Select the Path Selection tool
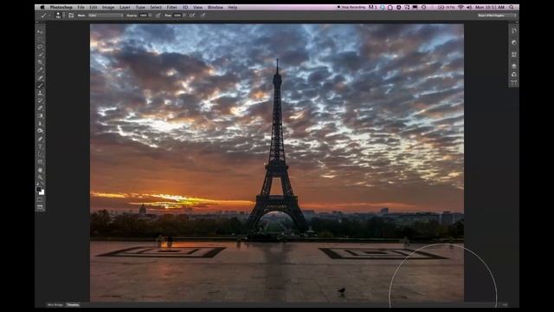554x312 pixels. pyautogui.click(x=40, y=154)
